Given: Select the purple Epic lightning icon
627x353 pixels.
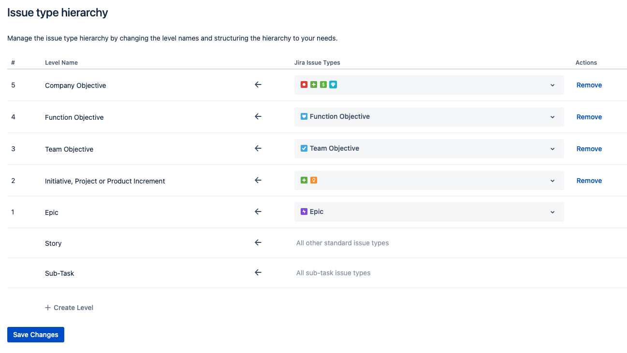Looking at the screenshot, I should 304,212.
